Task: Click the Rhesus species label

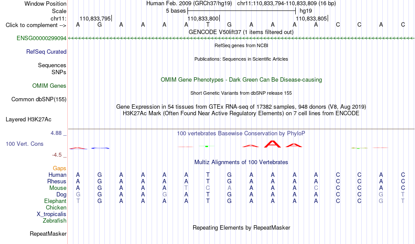Action: (x=57, y=182)
